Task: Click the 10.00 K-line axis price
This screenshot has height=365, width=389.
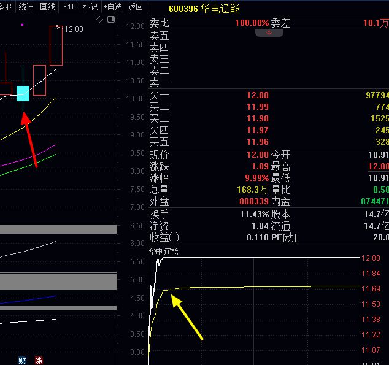Action: (135, 99)
